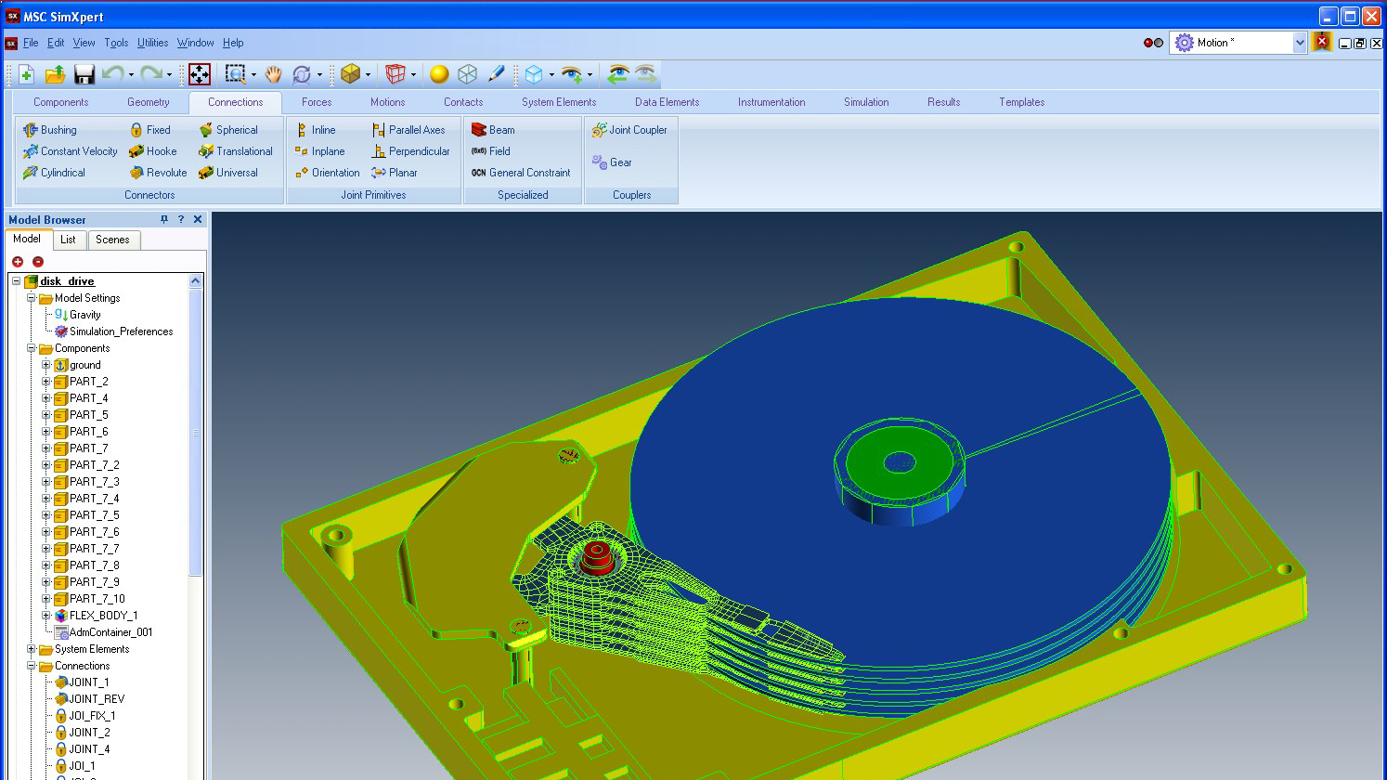The height and width of the screenshot is (780, 1387).
Task: Click the General Constraint button
Action: coord(521,173)
